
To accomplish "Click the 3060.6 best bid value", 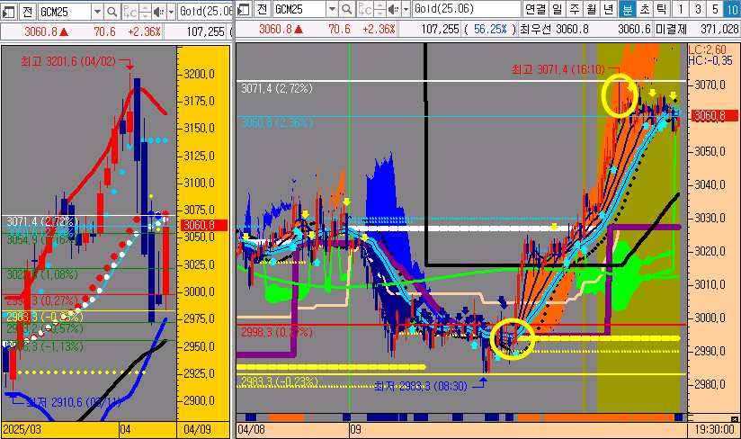I will point(634,30).
